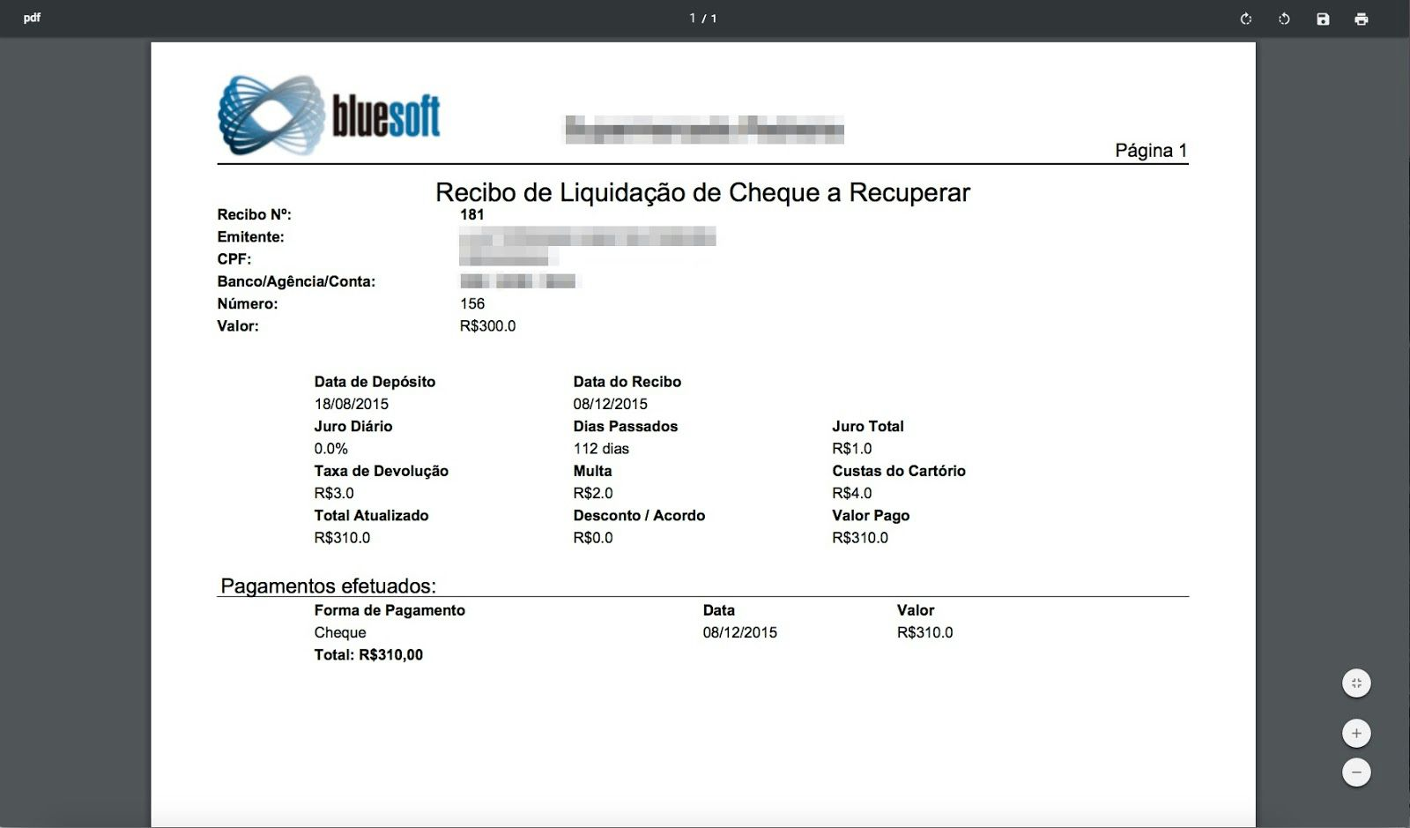1410x828 pixels.
Task: Click the Custas do Cartório value R$4.0
Action: pos(852,493)
